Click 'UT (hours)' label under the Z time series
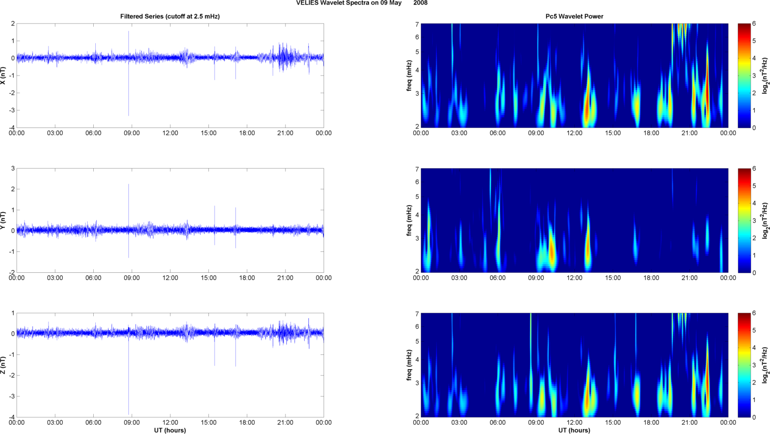Viewport: 770px width, 434px height. click(x=170, y=430)
